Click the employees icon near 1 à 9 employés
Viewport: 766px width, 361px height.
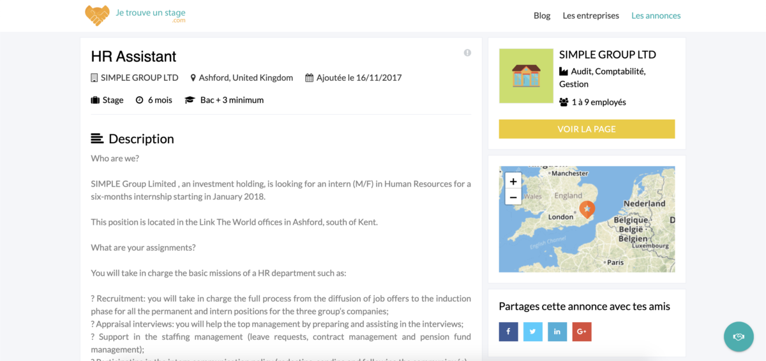pos(564,102)
